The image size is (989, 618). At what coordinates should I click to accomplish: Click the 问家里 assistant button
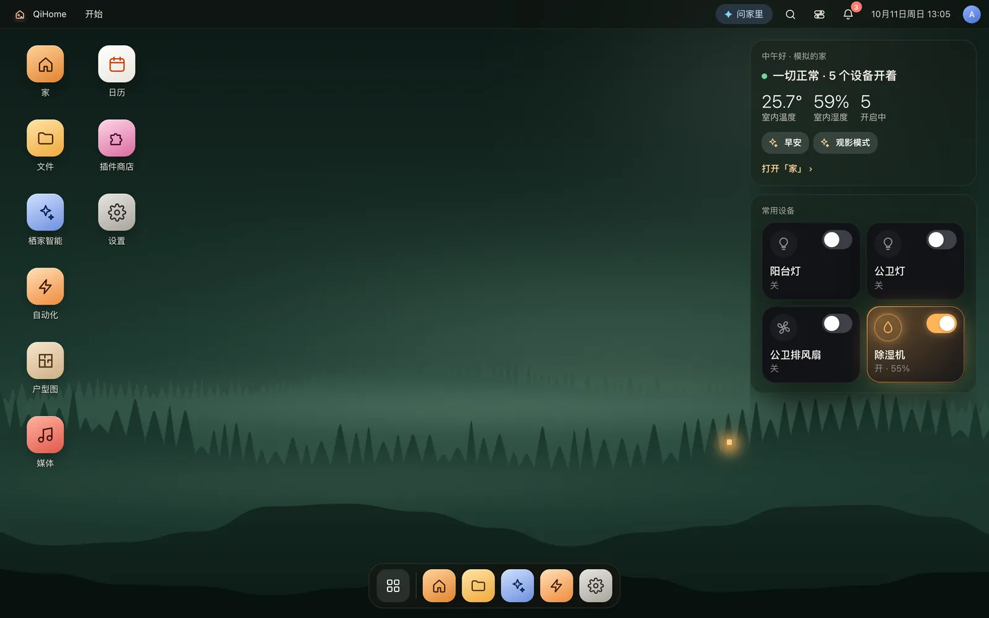tap(744, 14)
